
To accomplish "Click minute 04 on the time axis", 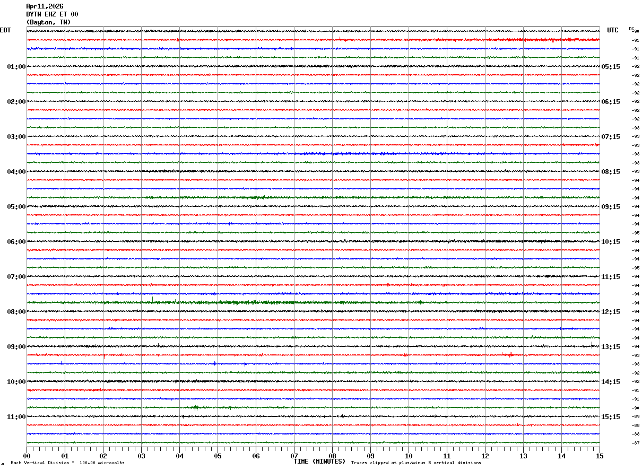I will coord(179,456).
